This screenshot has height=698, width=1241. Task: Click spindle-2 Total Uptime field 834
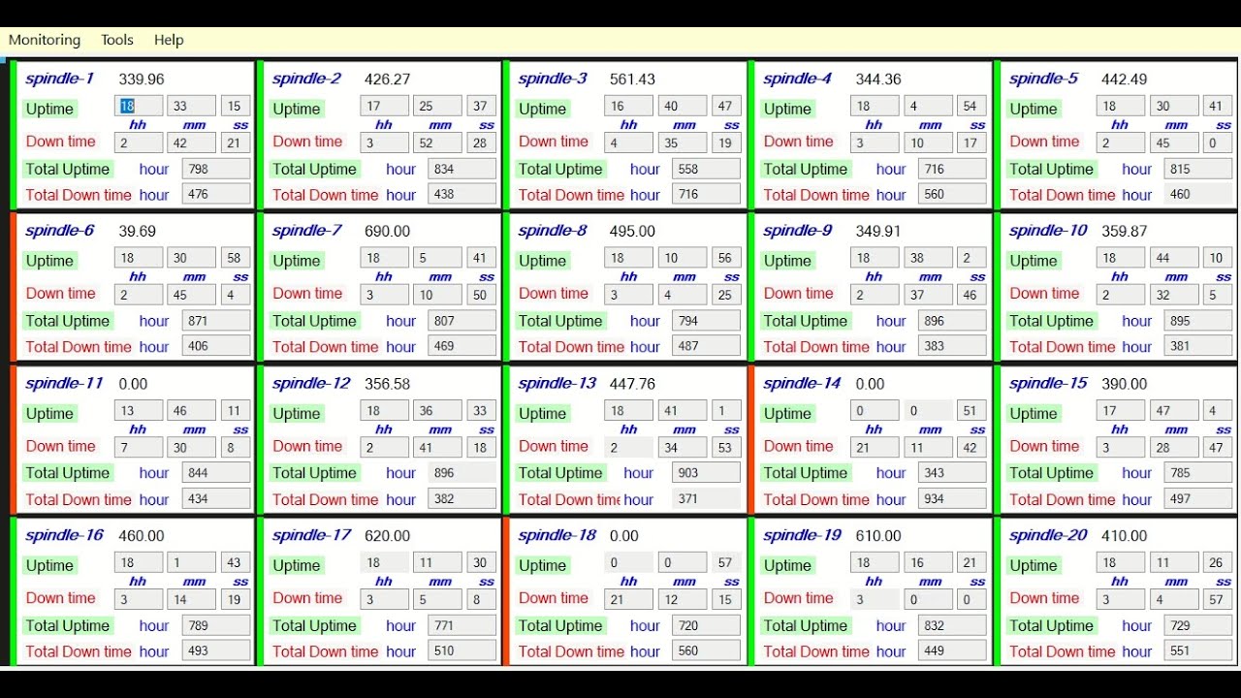[462, 169]
